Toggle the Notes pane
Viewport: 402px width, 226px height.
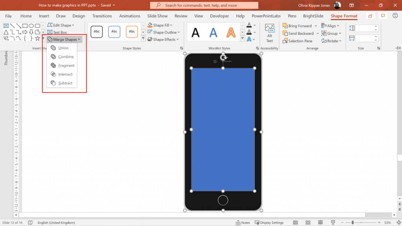243,222
